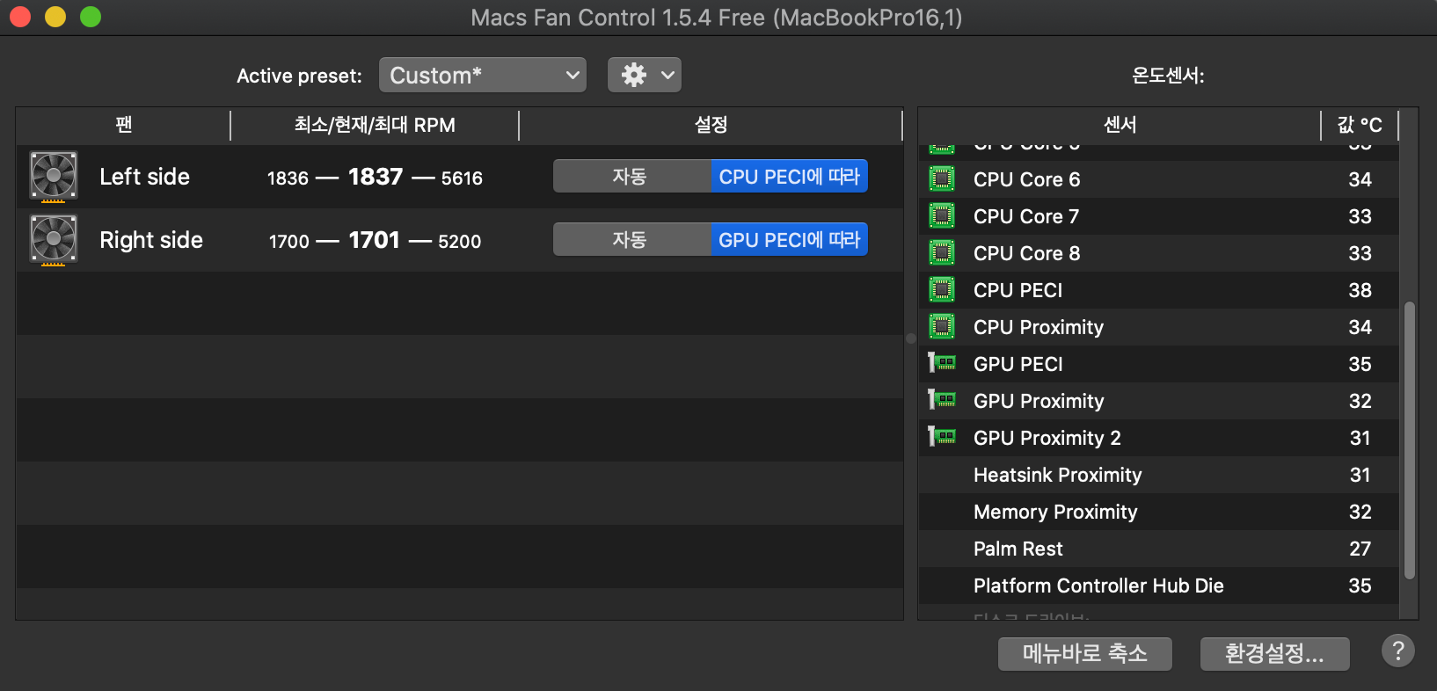Open the help question mark button
1437x691 pixels.
(1398, 651)
